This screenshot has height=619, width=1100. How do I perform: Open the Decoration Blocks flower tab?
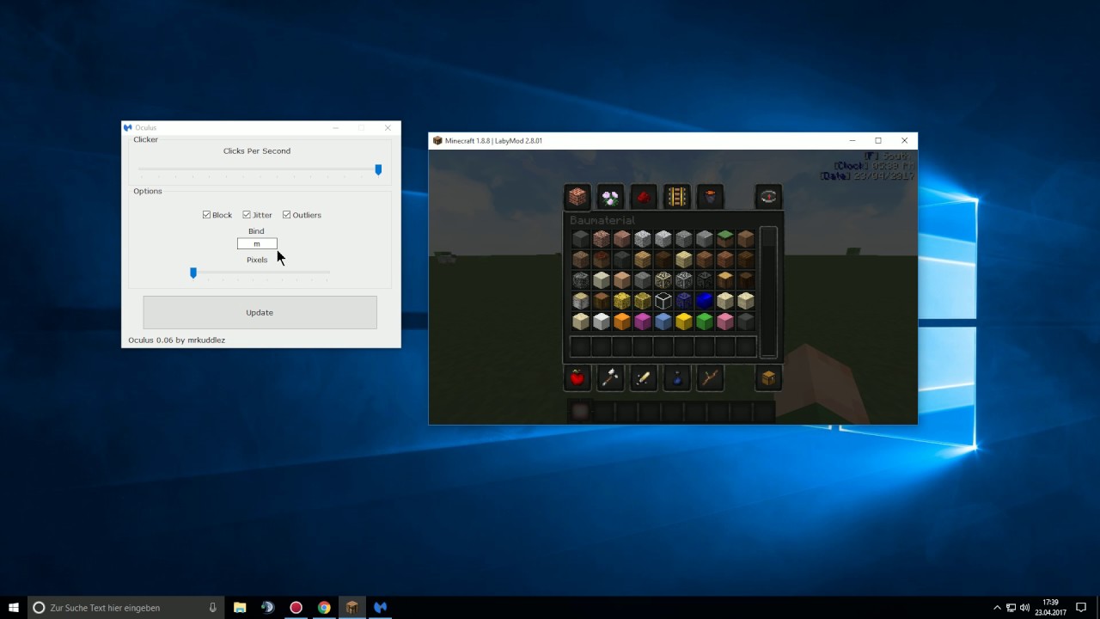(x=610, y=197)
